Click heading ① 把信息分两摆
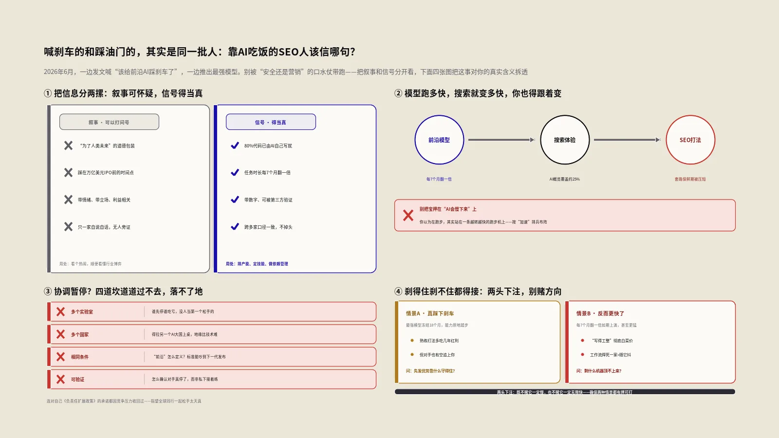Image resolution: width=779 pixels, height=438 pixels. tap(123, 93)
